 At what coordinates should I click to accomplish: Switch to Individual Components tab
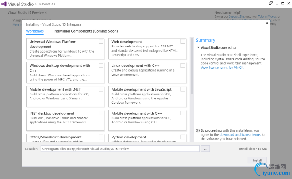85,31
